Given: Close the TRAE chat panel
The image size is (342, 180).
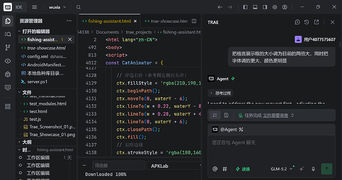Looking at the screenshot, I should 333,22.
